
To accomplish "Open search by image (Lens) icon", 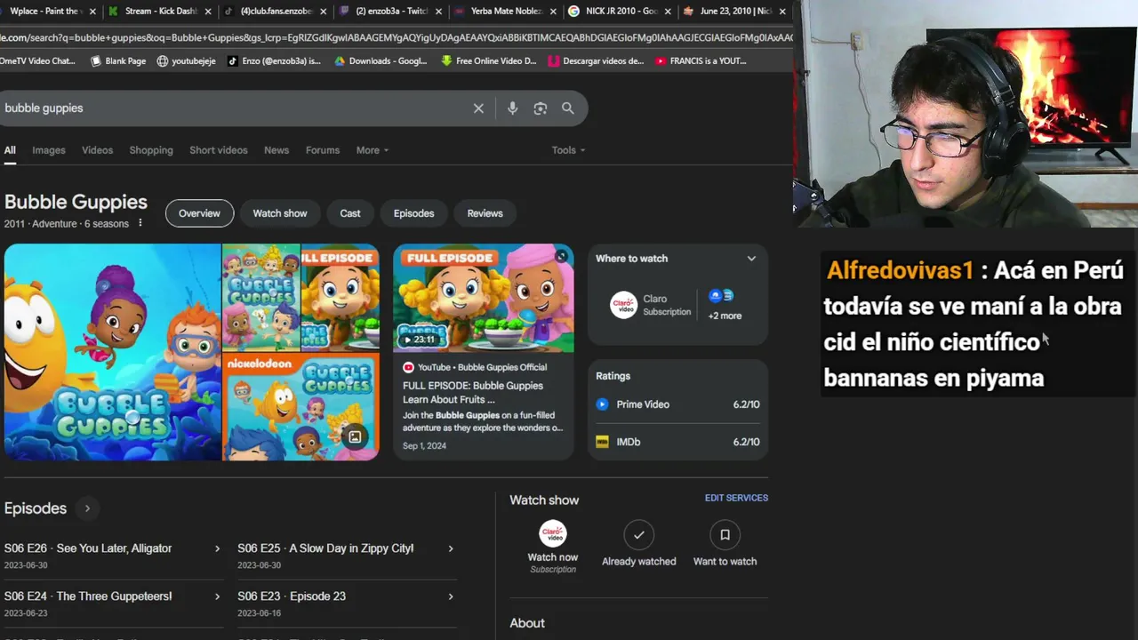I will 540,108.
